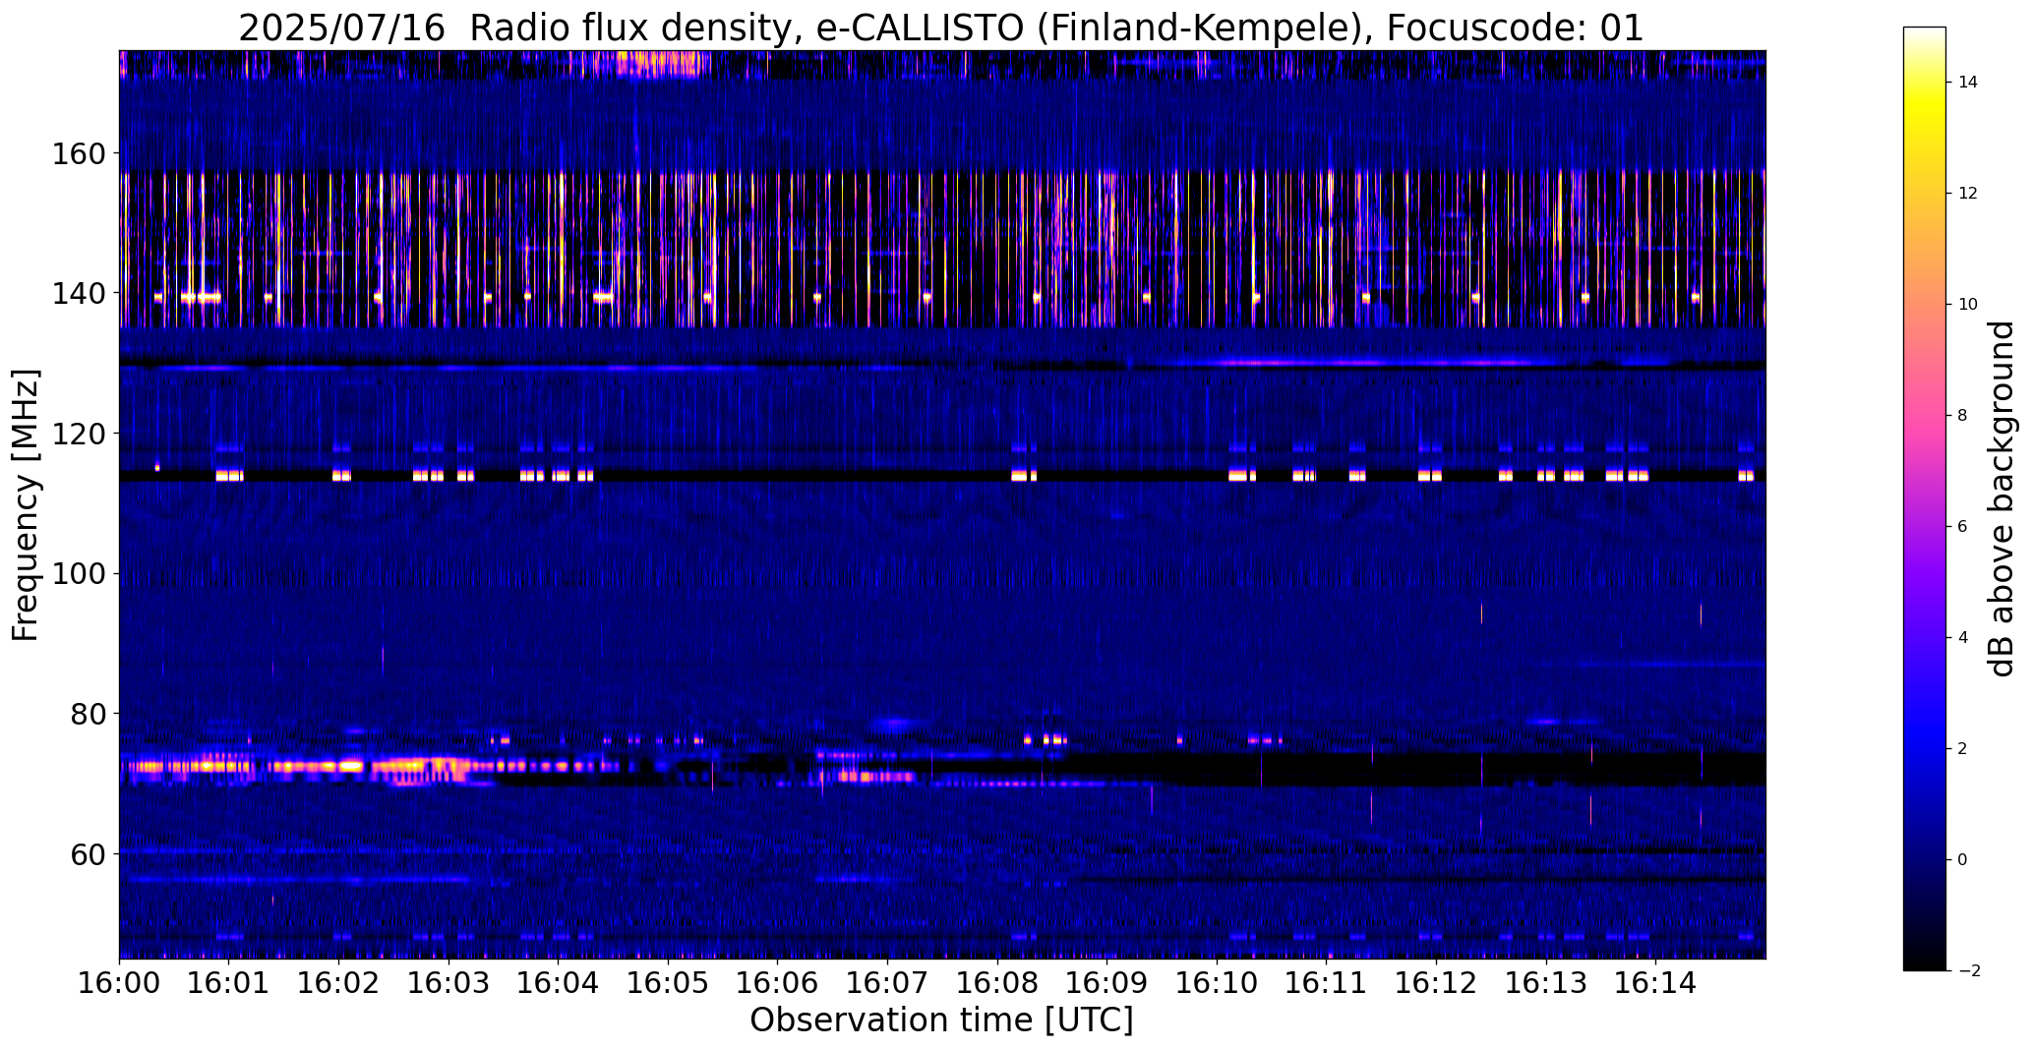The width and height of the screenshot is (2032, 1049).
Task: Click the colorbar tick label −2
Action: (x=1968, y=971)
